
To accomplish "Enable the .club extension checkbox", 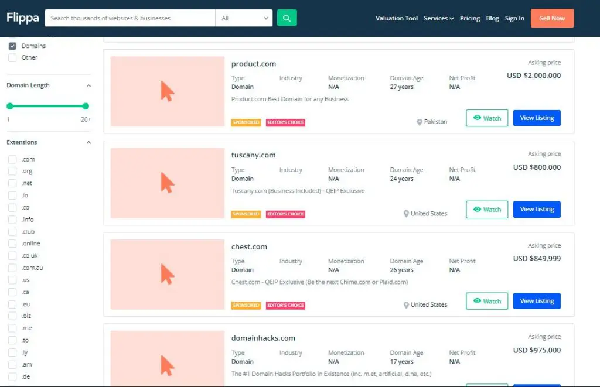I will pos(12,232).
